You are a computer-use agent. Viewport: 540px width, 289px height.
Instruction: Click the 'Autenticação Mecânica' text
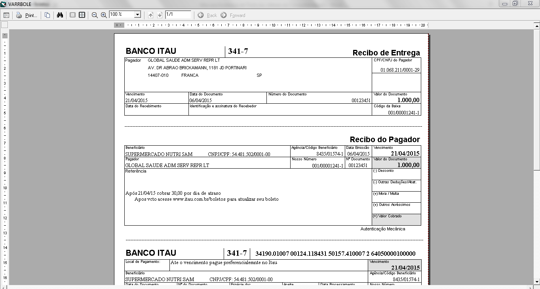[x=383, y=229]
